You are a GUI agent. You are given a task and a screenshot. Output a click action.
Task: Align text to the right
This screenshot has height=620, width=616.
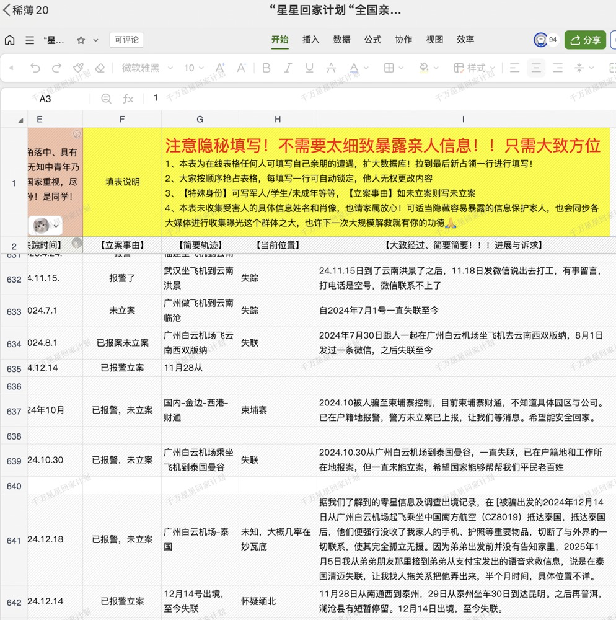[558, 68]
